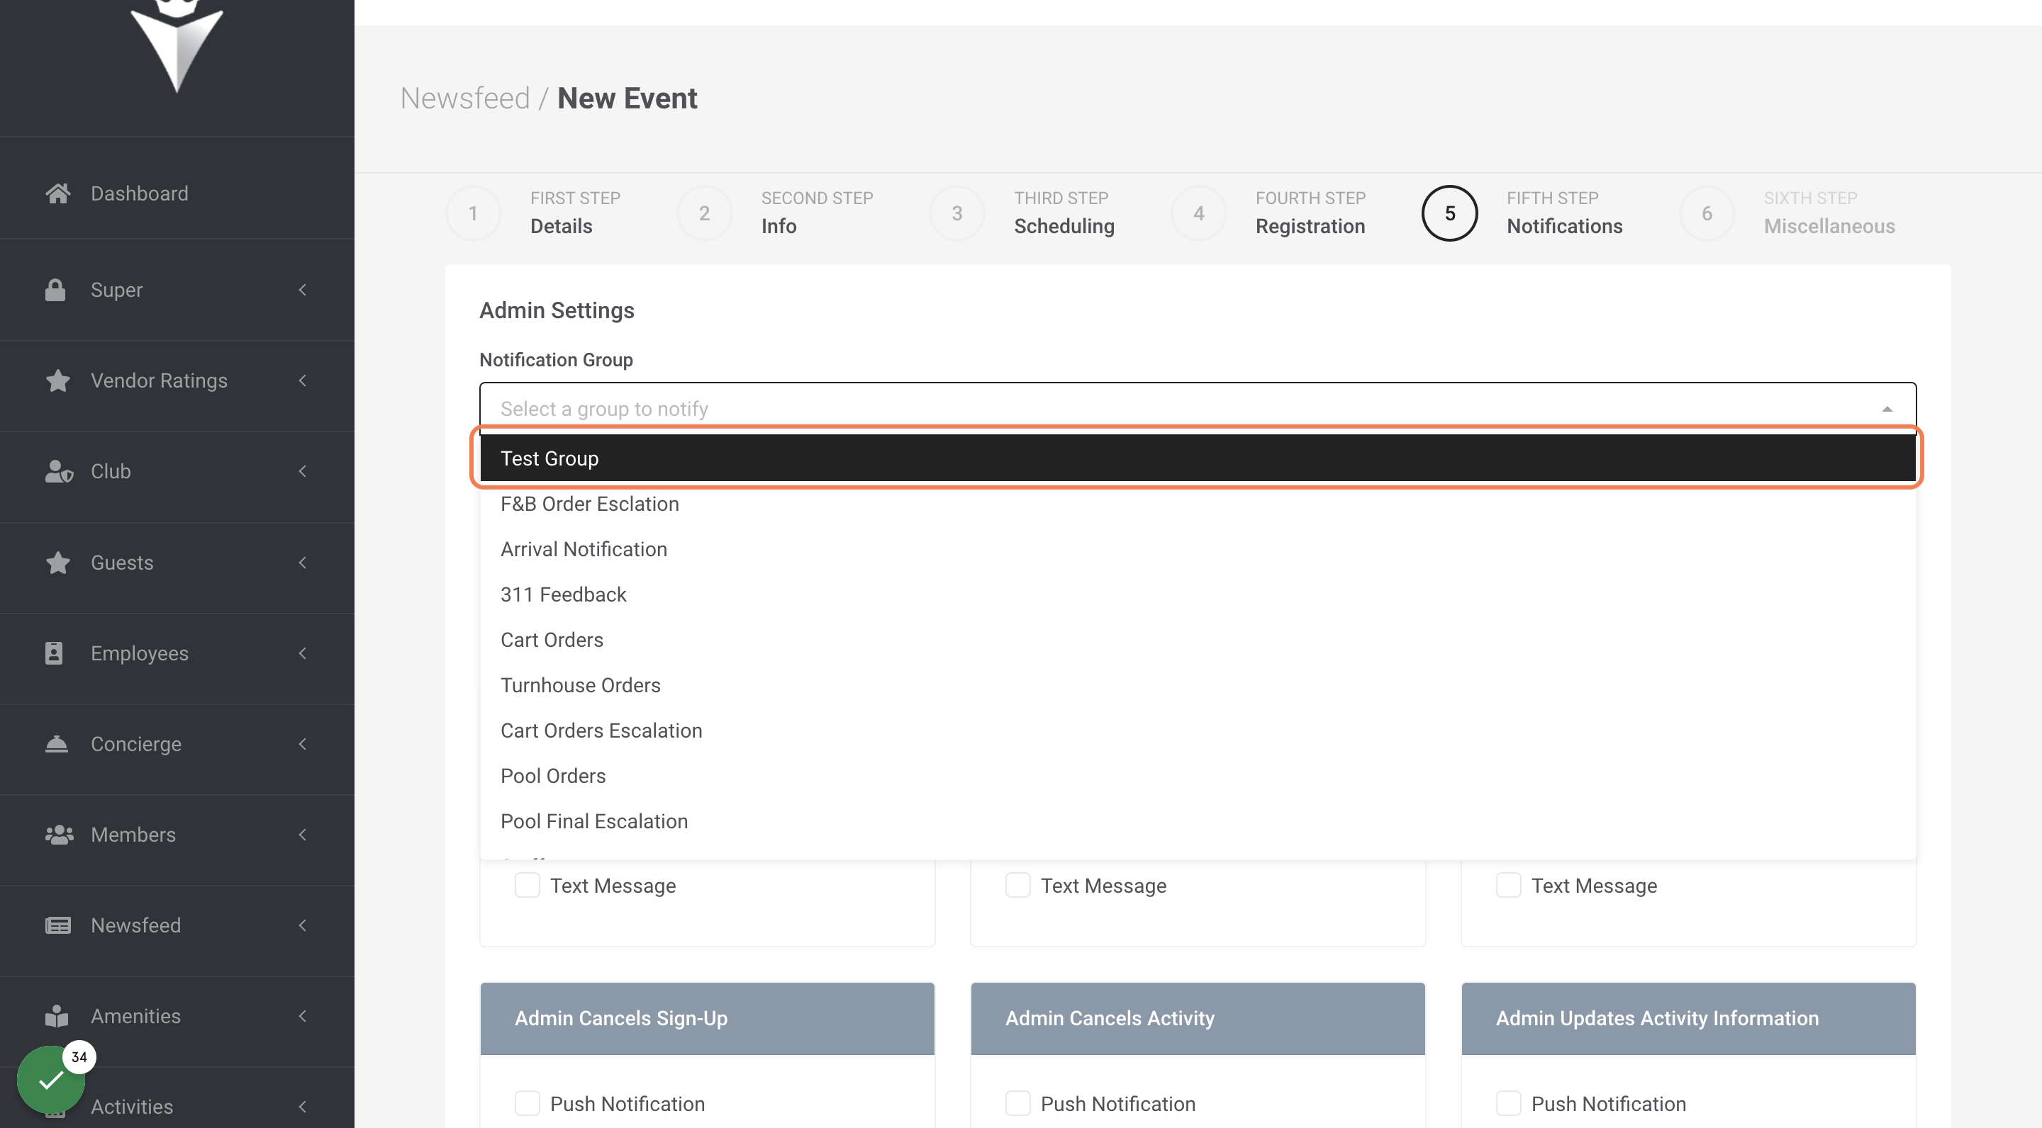Choose F&B Order Esclation option
This screenshot has width=2042, height=1128.
point(1198,504)
